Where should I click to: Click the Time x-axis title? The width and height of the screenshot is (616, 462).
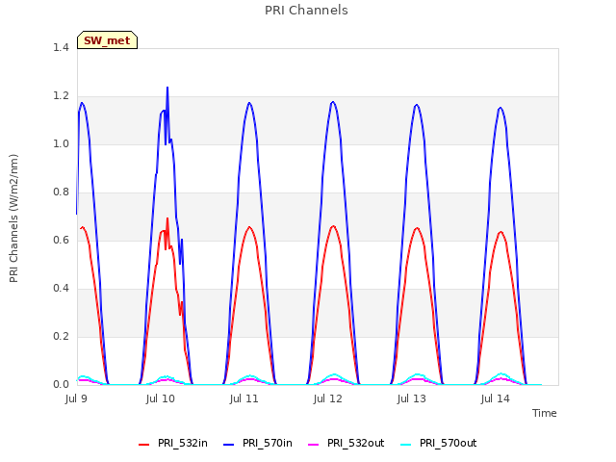pos(544,413)
